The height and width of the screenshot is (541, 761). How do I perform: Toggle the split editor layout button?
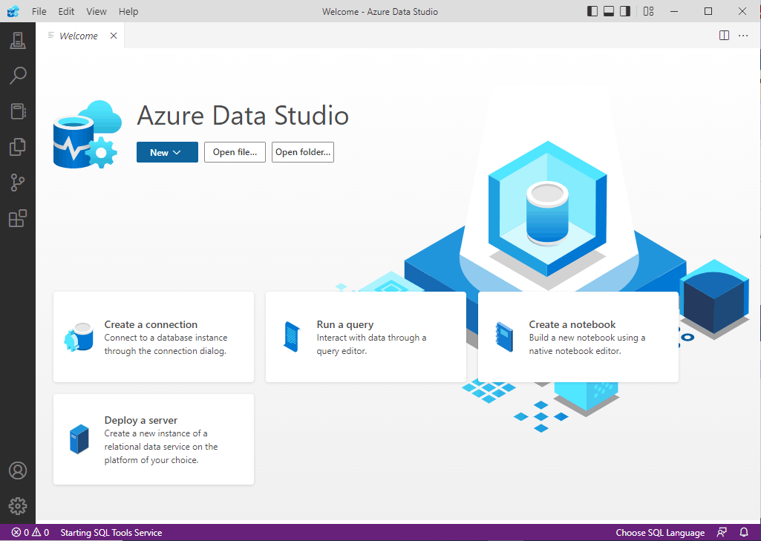tap(724, 35)
